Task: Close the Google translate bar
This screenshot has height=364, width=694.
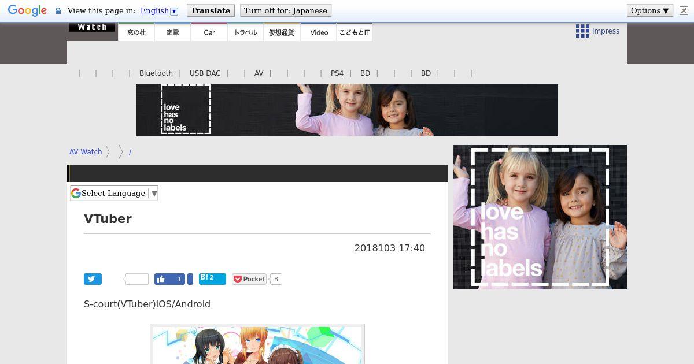Action: click(683, 10)
